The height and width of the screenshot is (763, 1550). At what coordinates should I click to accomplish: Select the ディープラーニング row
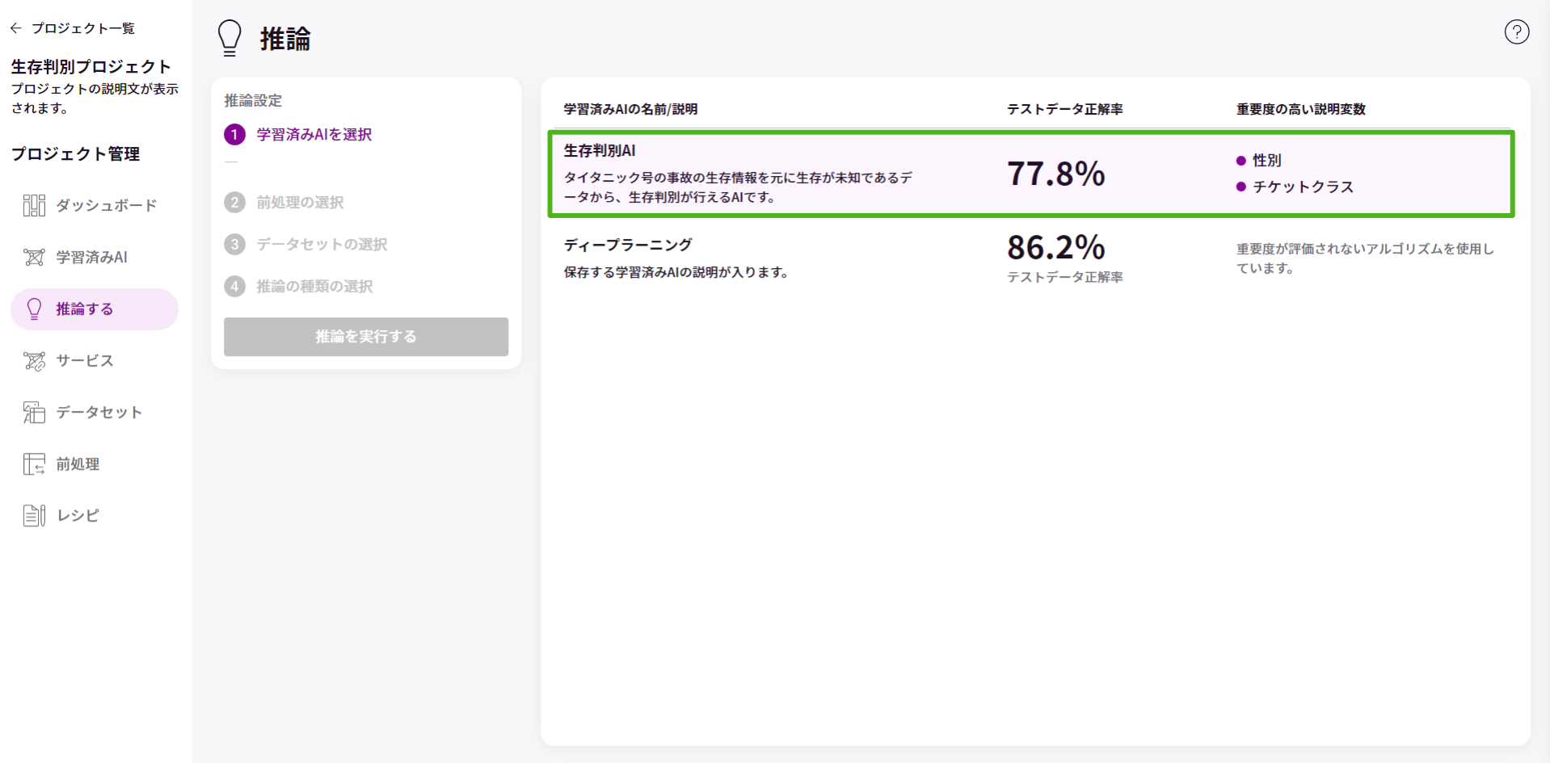tap(1031, 258)
